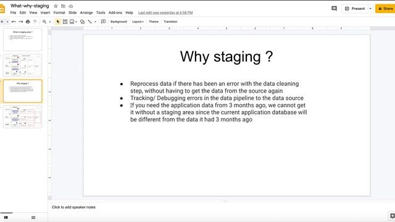Screen dimensions: 395x222
Task: Click the cloud save status icon
Action: [x=71, y=6]
